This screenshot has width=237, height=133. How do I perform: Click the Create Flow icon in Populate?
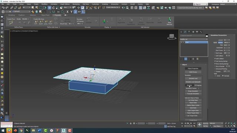pyautogui.click(x=11, y=23)
